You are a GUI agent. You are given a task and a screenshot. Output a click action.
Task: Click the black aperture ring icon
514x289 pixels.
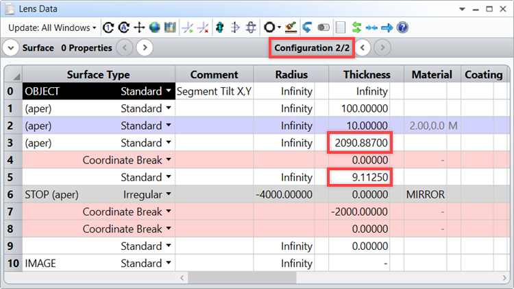coord(269,27)
